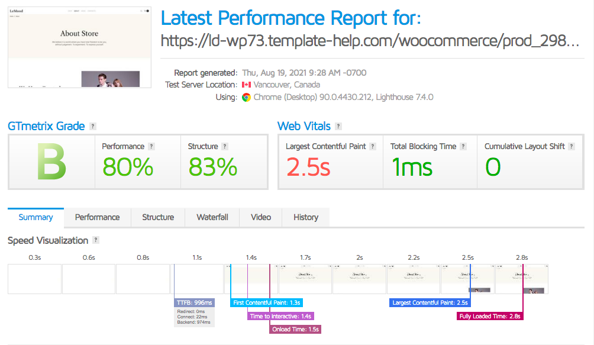The height and width of the screenshot is (345, 594).
Task: Click help icon next to Web Vitals
Action: tap(338, 127)
